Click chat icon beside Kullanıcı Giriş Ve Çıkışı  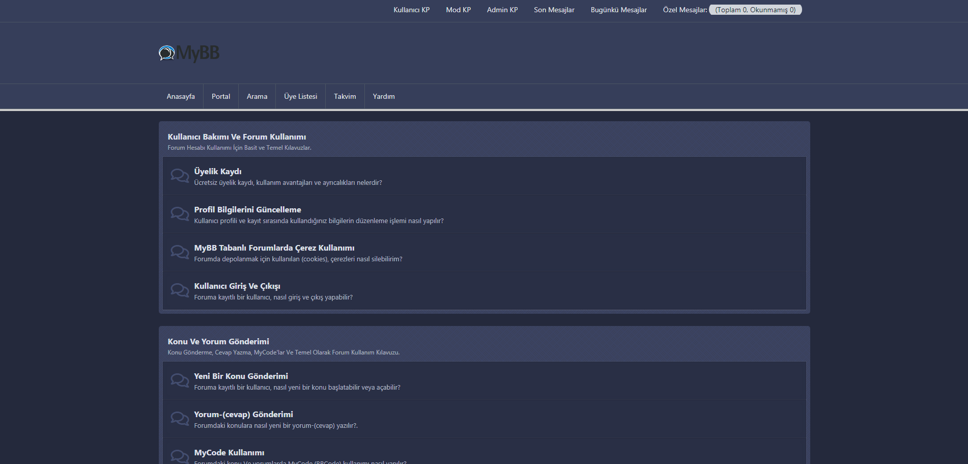[x=180, y=290]
